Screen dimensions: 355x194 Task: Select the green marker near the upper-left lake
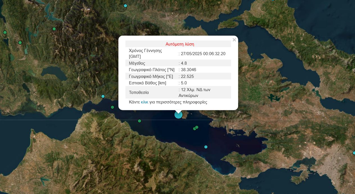coord(54,29)
